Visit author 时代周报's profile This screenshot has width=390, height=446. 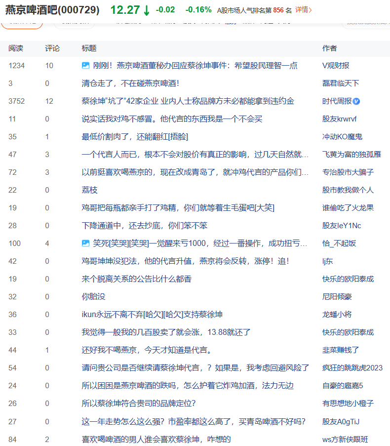coord(337,101)
